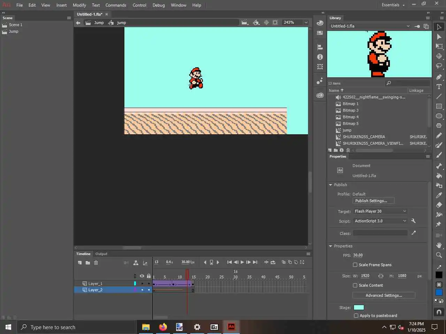This screenshot has width=446, height=334.
Task: Select the Line tool
Action: click(x=439, y=96)
